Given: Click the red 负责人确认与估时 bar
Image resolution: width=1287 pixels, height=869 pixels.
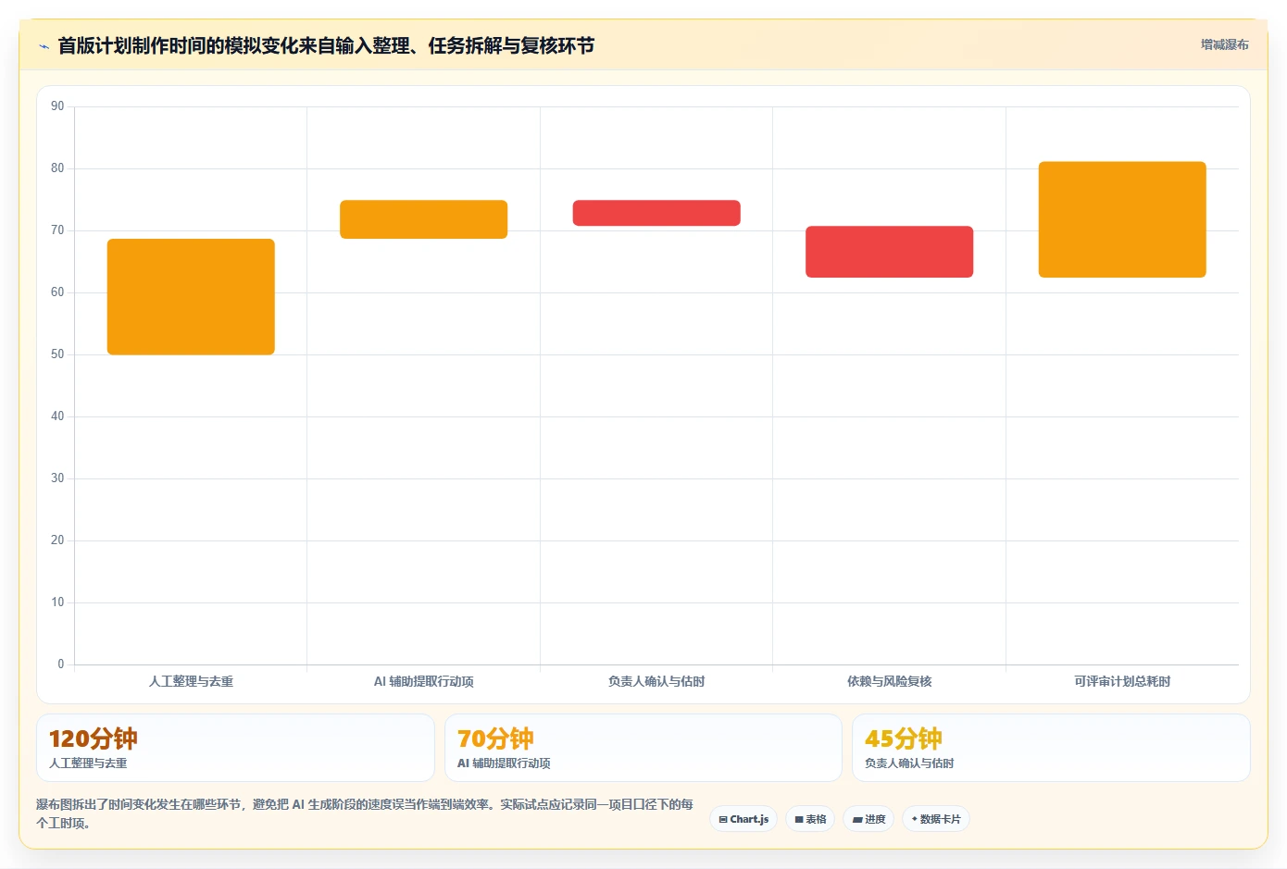Looking at the screenshot, I should (x=656, y=213).
